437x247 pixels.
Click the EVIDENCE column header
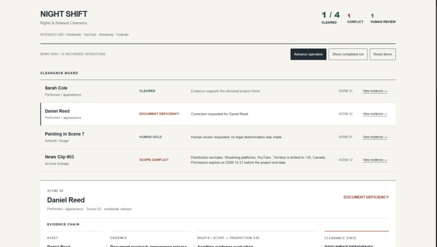[118, 238]
